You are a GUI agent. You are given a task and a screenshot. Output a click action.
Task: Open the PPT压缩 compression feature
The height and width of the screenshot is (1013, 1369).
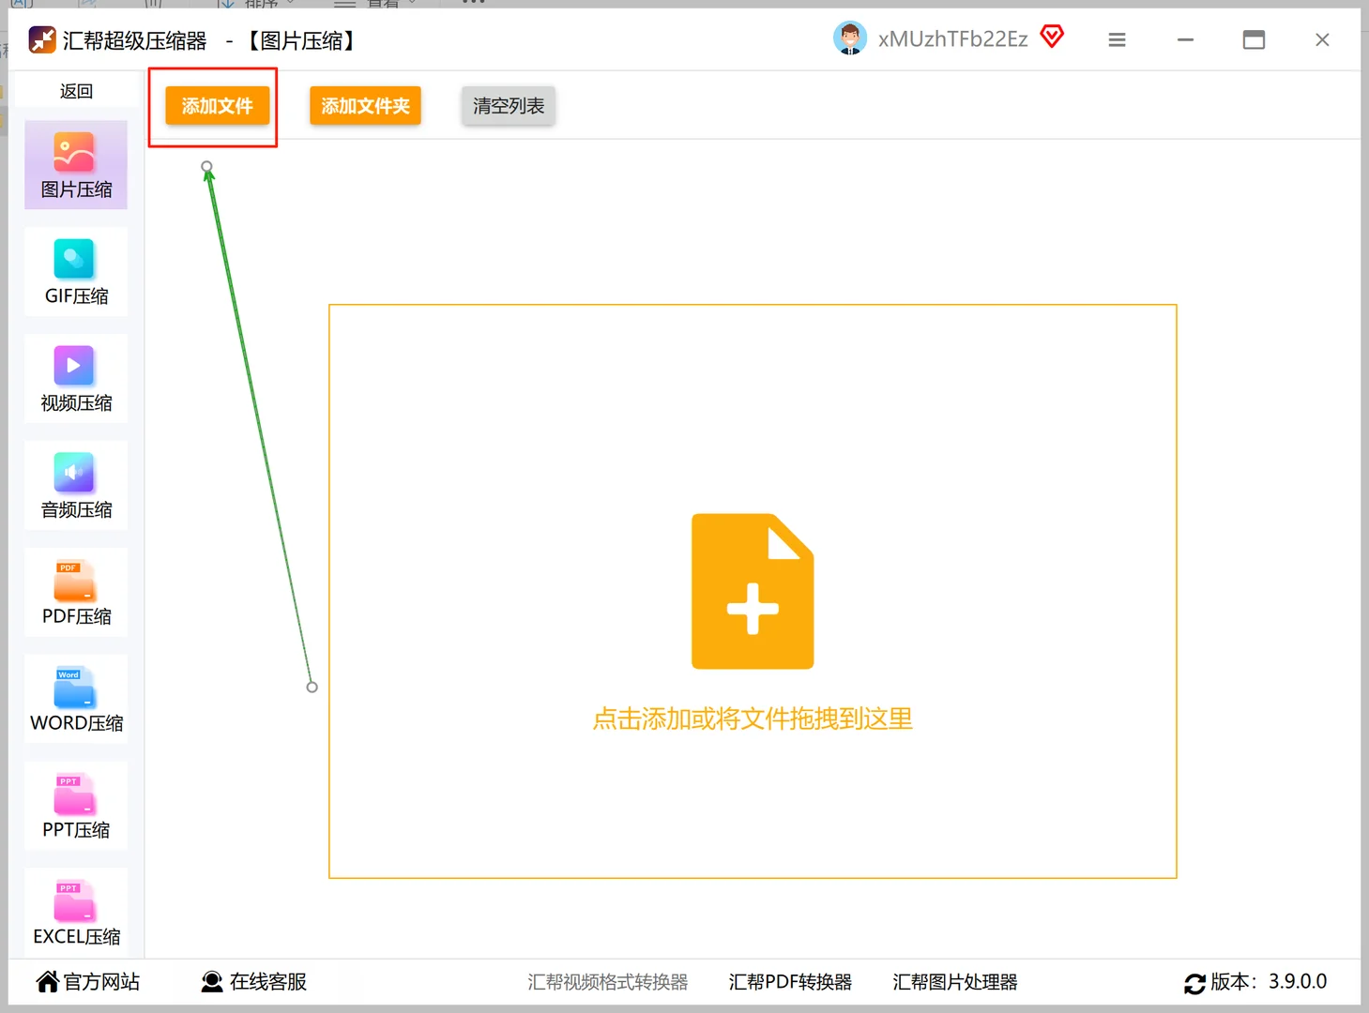tap(75, 805)
